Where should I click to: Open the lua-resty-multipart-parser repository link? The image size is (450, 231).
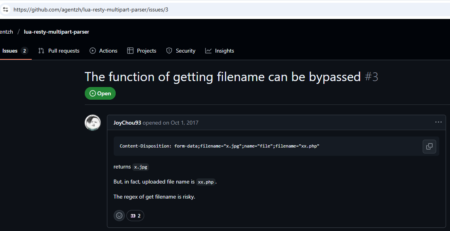point(56,32)
